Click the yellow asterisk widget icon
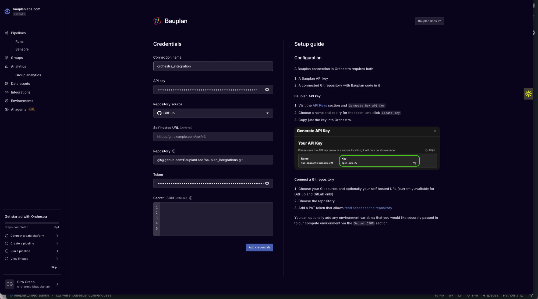The height and width of the screenshot is (299, 538). (x=528, y=94)
